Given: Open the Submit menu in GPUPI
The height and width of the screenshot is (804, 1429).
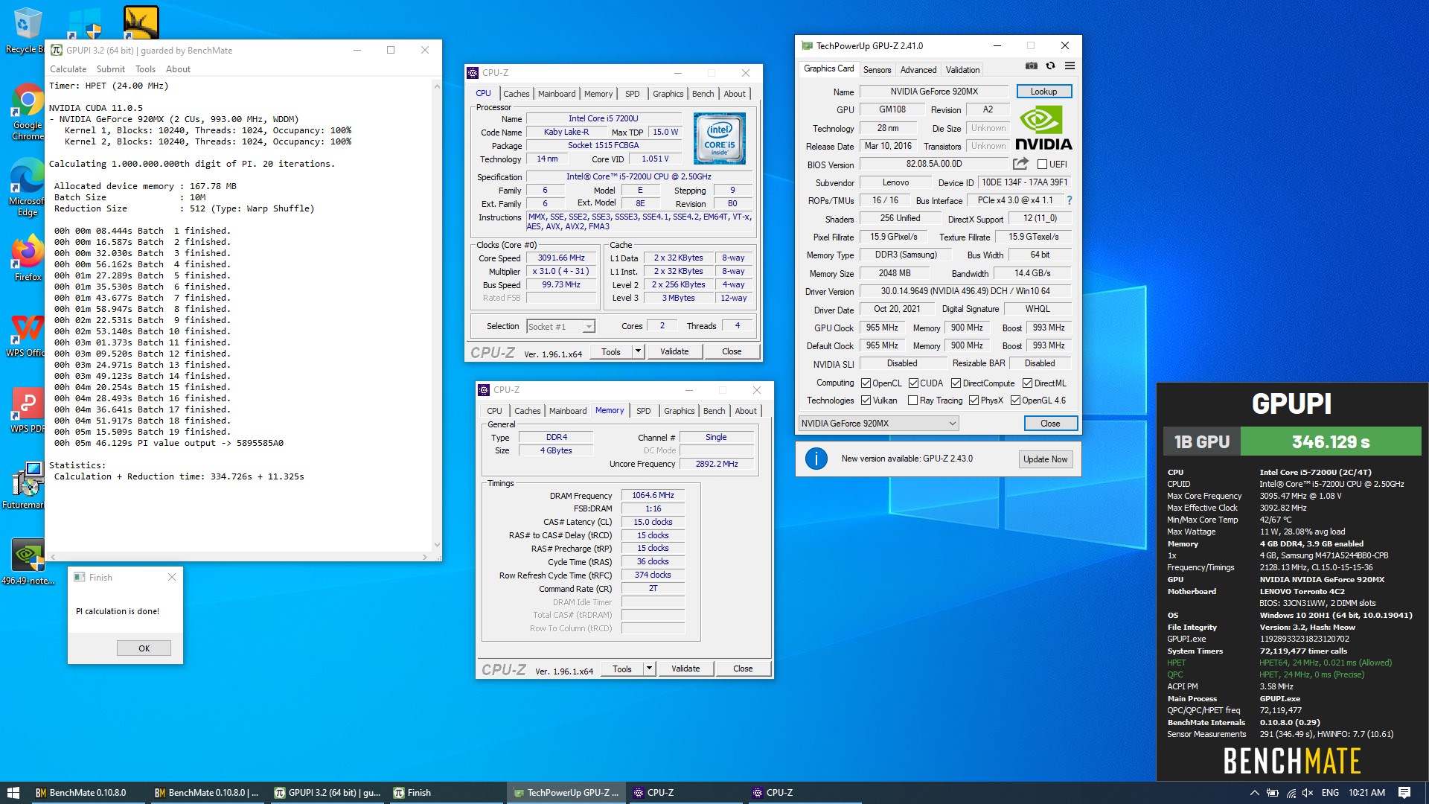Looking at the screenshot, I should [x=110, y=69].
